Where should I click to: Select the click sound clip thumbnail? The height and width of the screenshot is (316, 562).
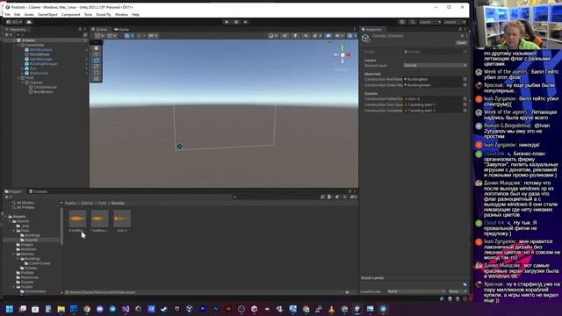(x=121, y=219)
